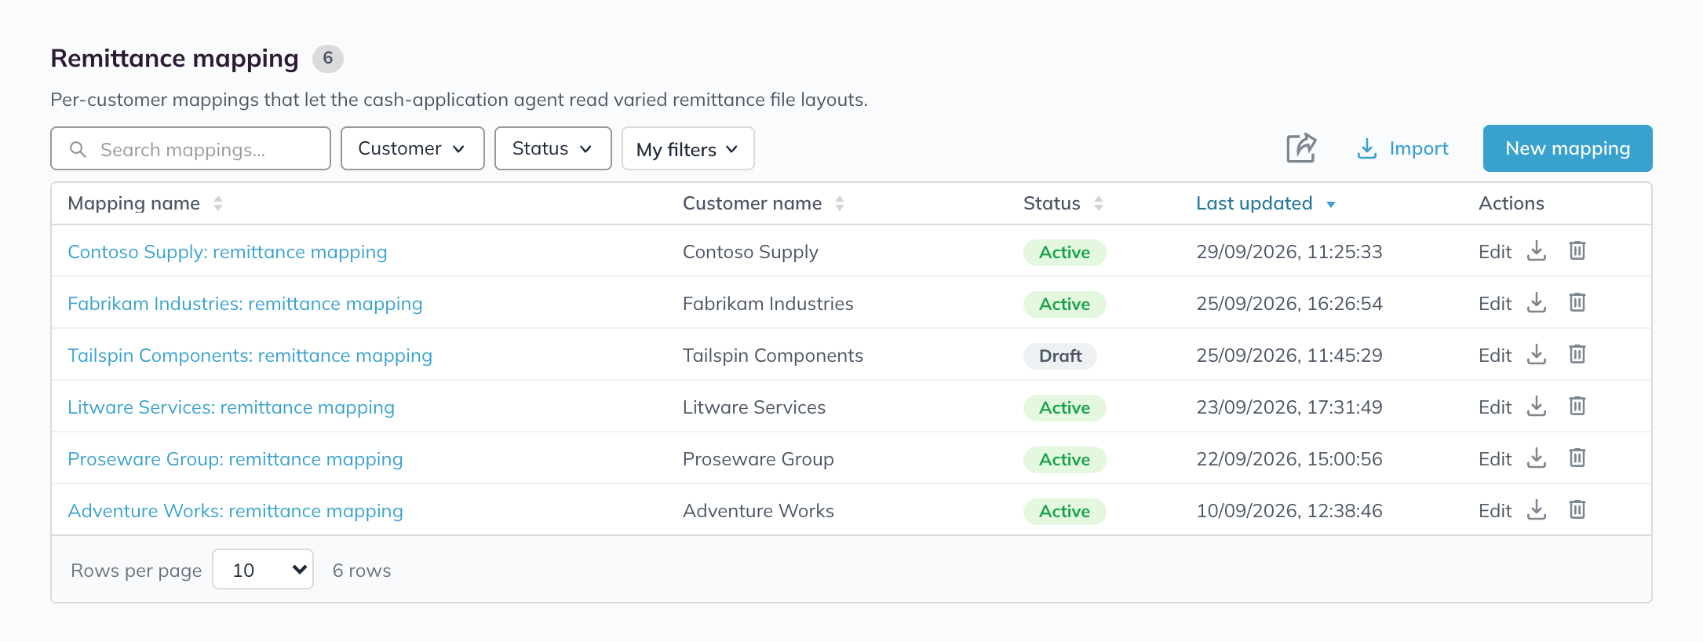Click Active badge in Adventure Works row
This screenshot has height=642, width=1703.
pos(1064,511)
